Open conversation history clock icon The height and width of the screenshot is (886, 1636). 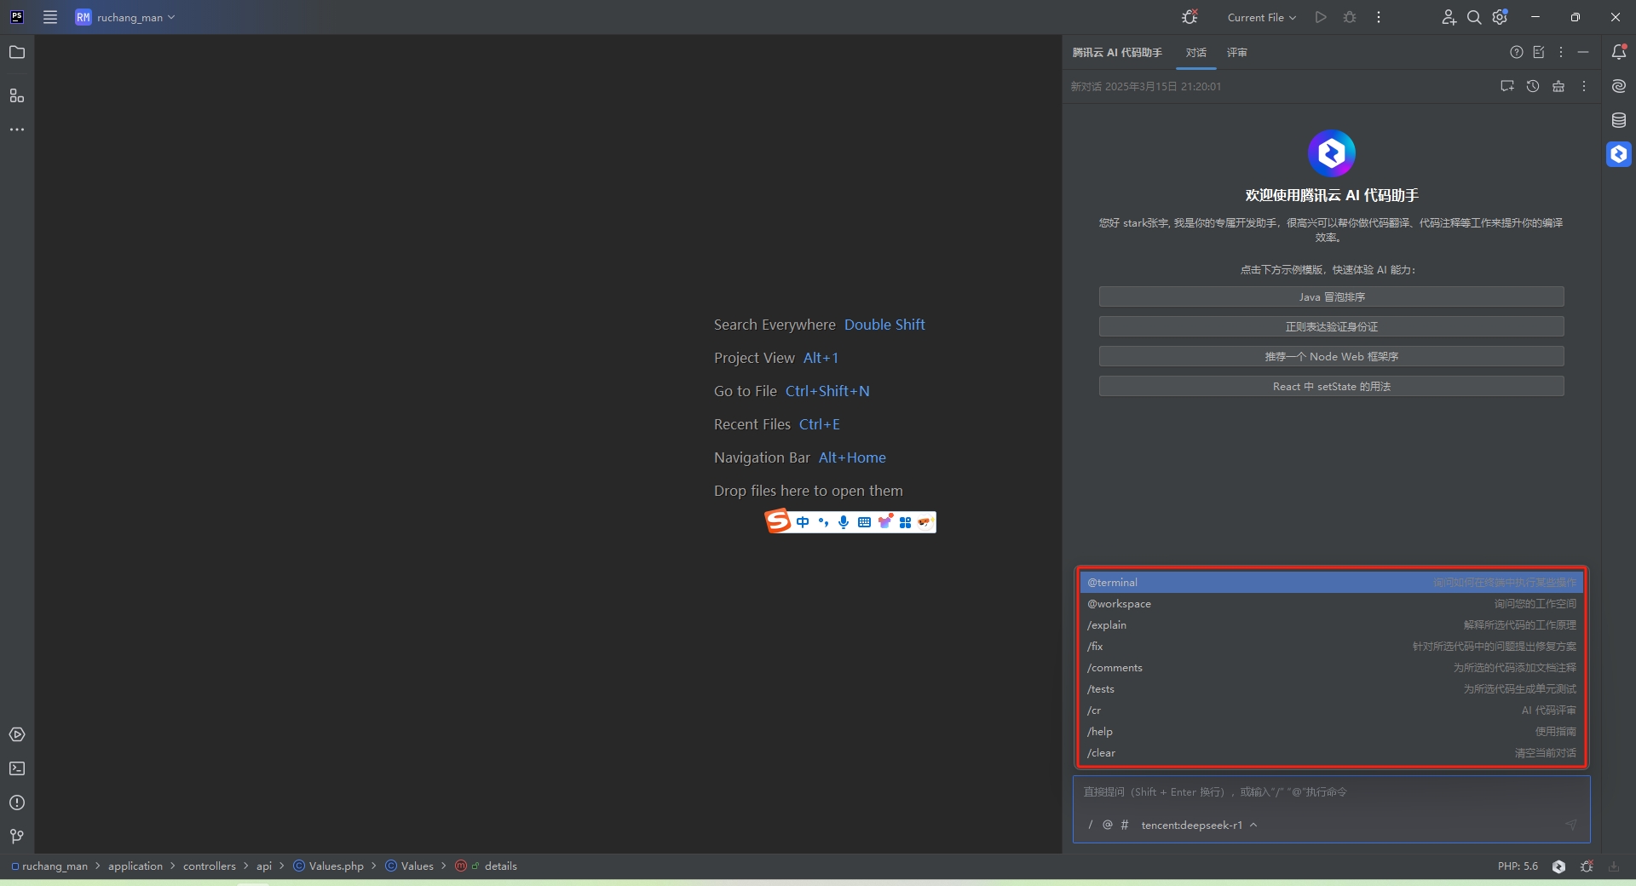1533,86
